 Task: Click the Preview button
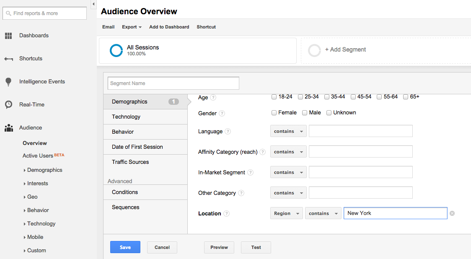(219, 247)
